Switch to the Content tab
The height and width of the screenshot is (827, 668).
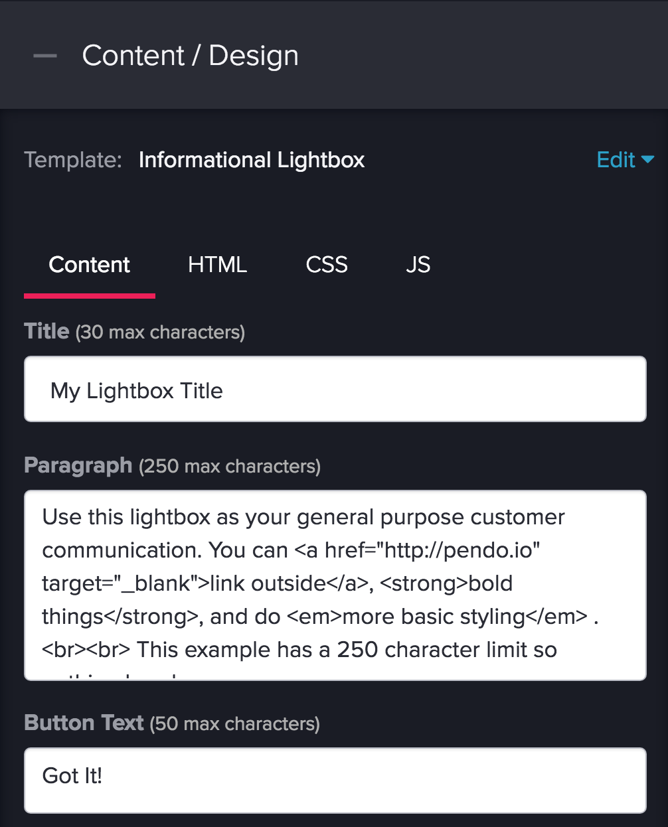click(90, 265)
